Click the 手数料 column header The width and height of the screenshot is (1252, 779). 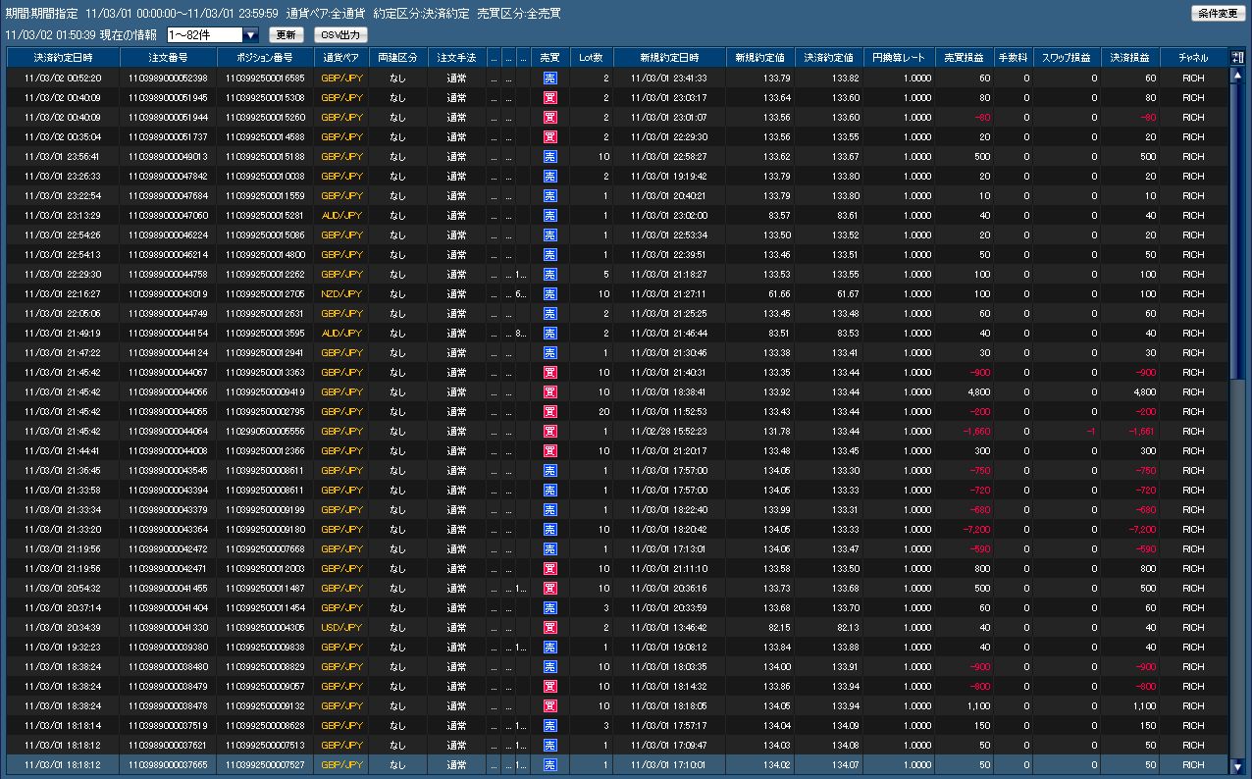point(1013,58)
